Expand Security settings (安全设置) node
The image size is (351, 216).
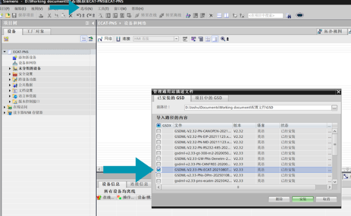pyautogui.click(x=10, y=74)
